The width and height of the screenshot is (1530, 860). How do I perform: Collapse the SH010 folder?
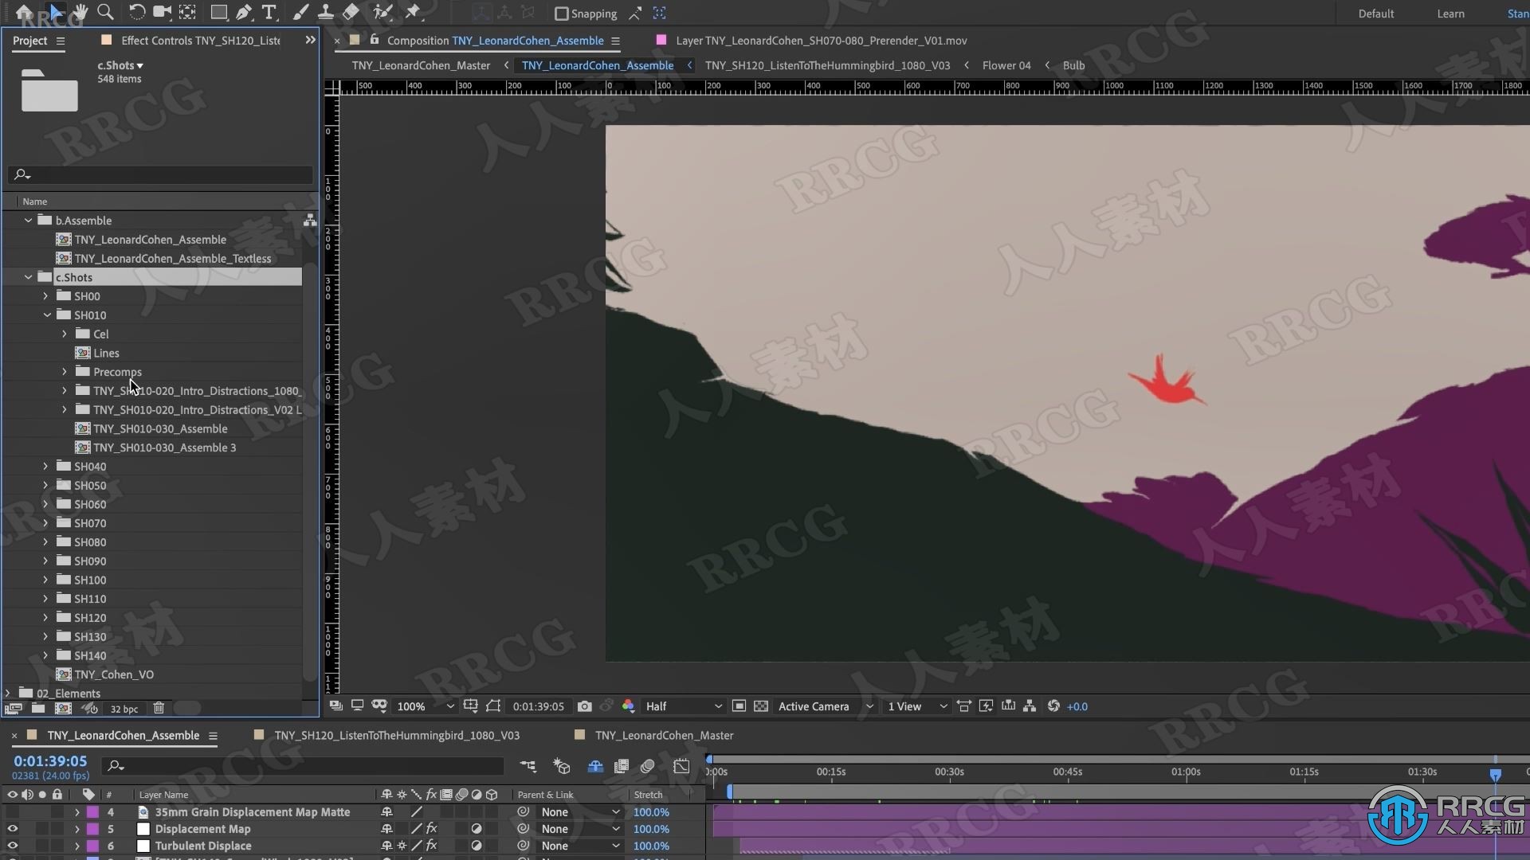(x=47, y=315)
